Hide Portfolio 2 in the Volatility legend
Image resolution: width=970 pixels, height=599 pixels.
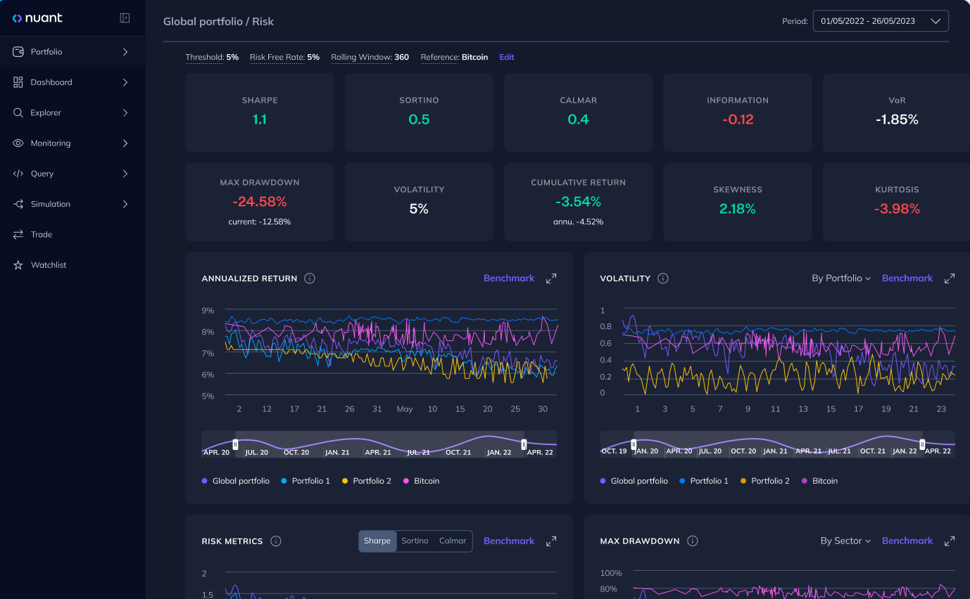[x=765, y=480]
